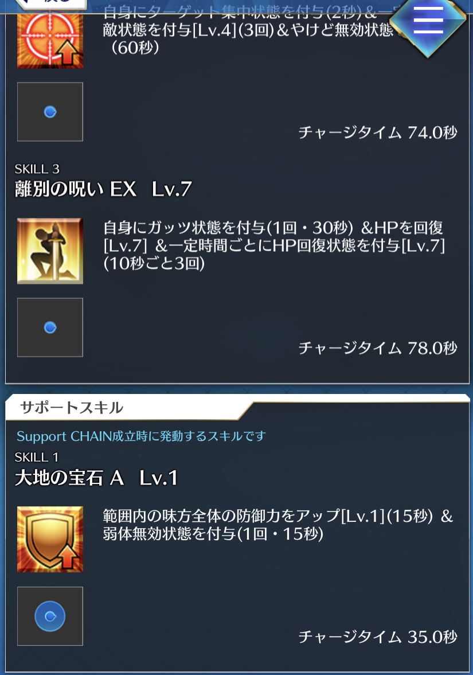Tap the チャージタイム 35.0秒 text
The height and width of the screenshot is (675, 473).
click(x=378, y=636)
